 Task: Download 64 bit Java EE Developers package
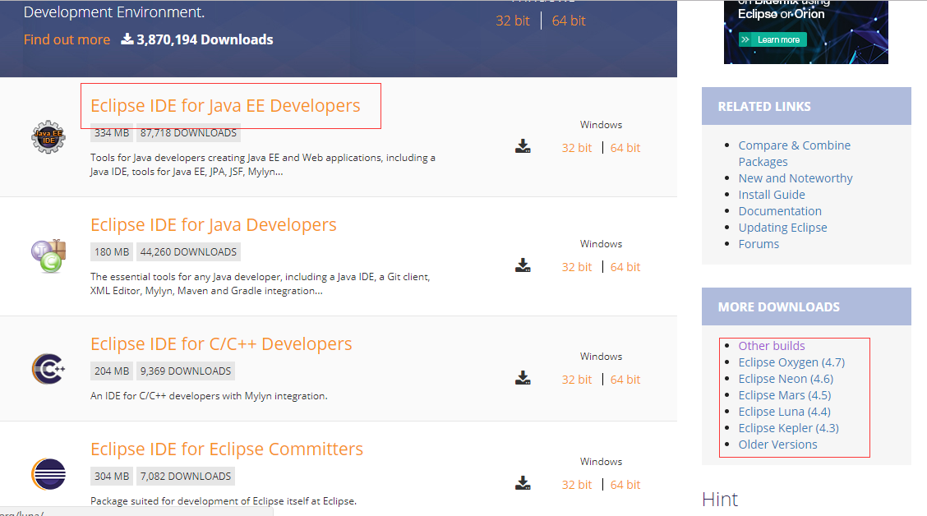click(625, 148)
